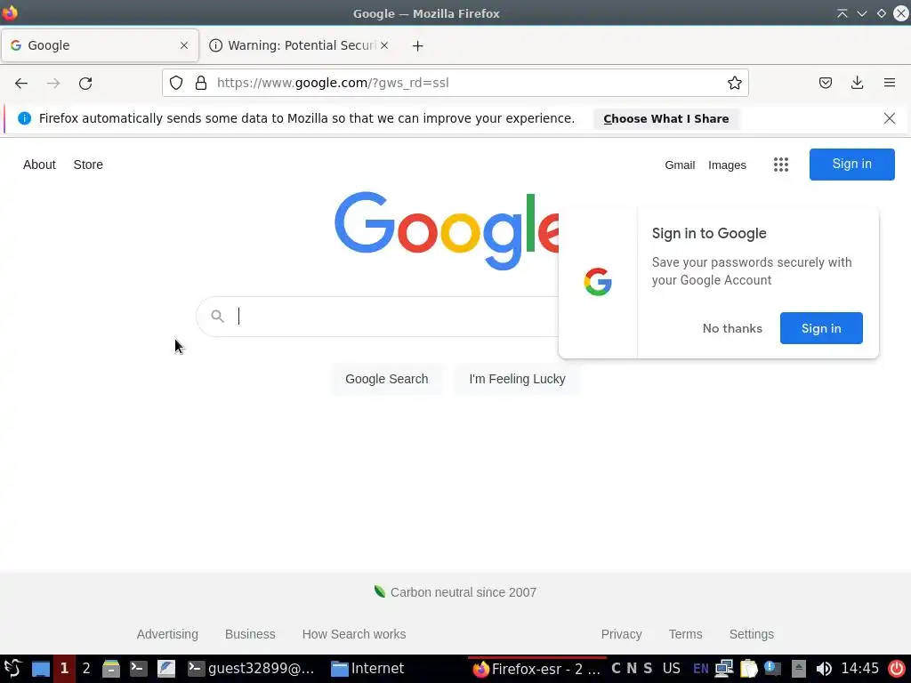Open the About link
This screenshot has height=683, width=911.
click(39, 165)
